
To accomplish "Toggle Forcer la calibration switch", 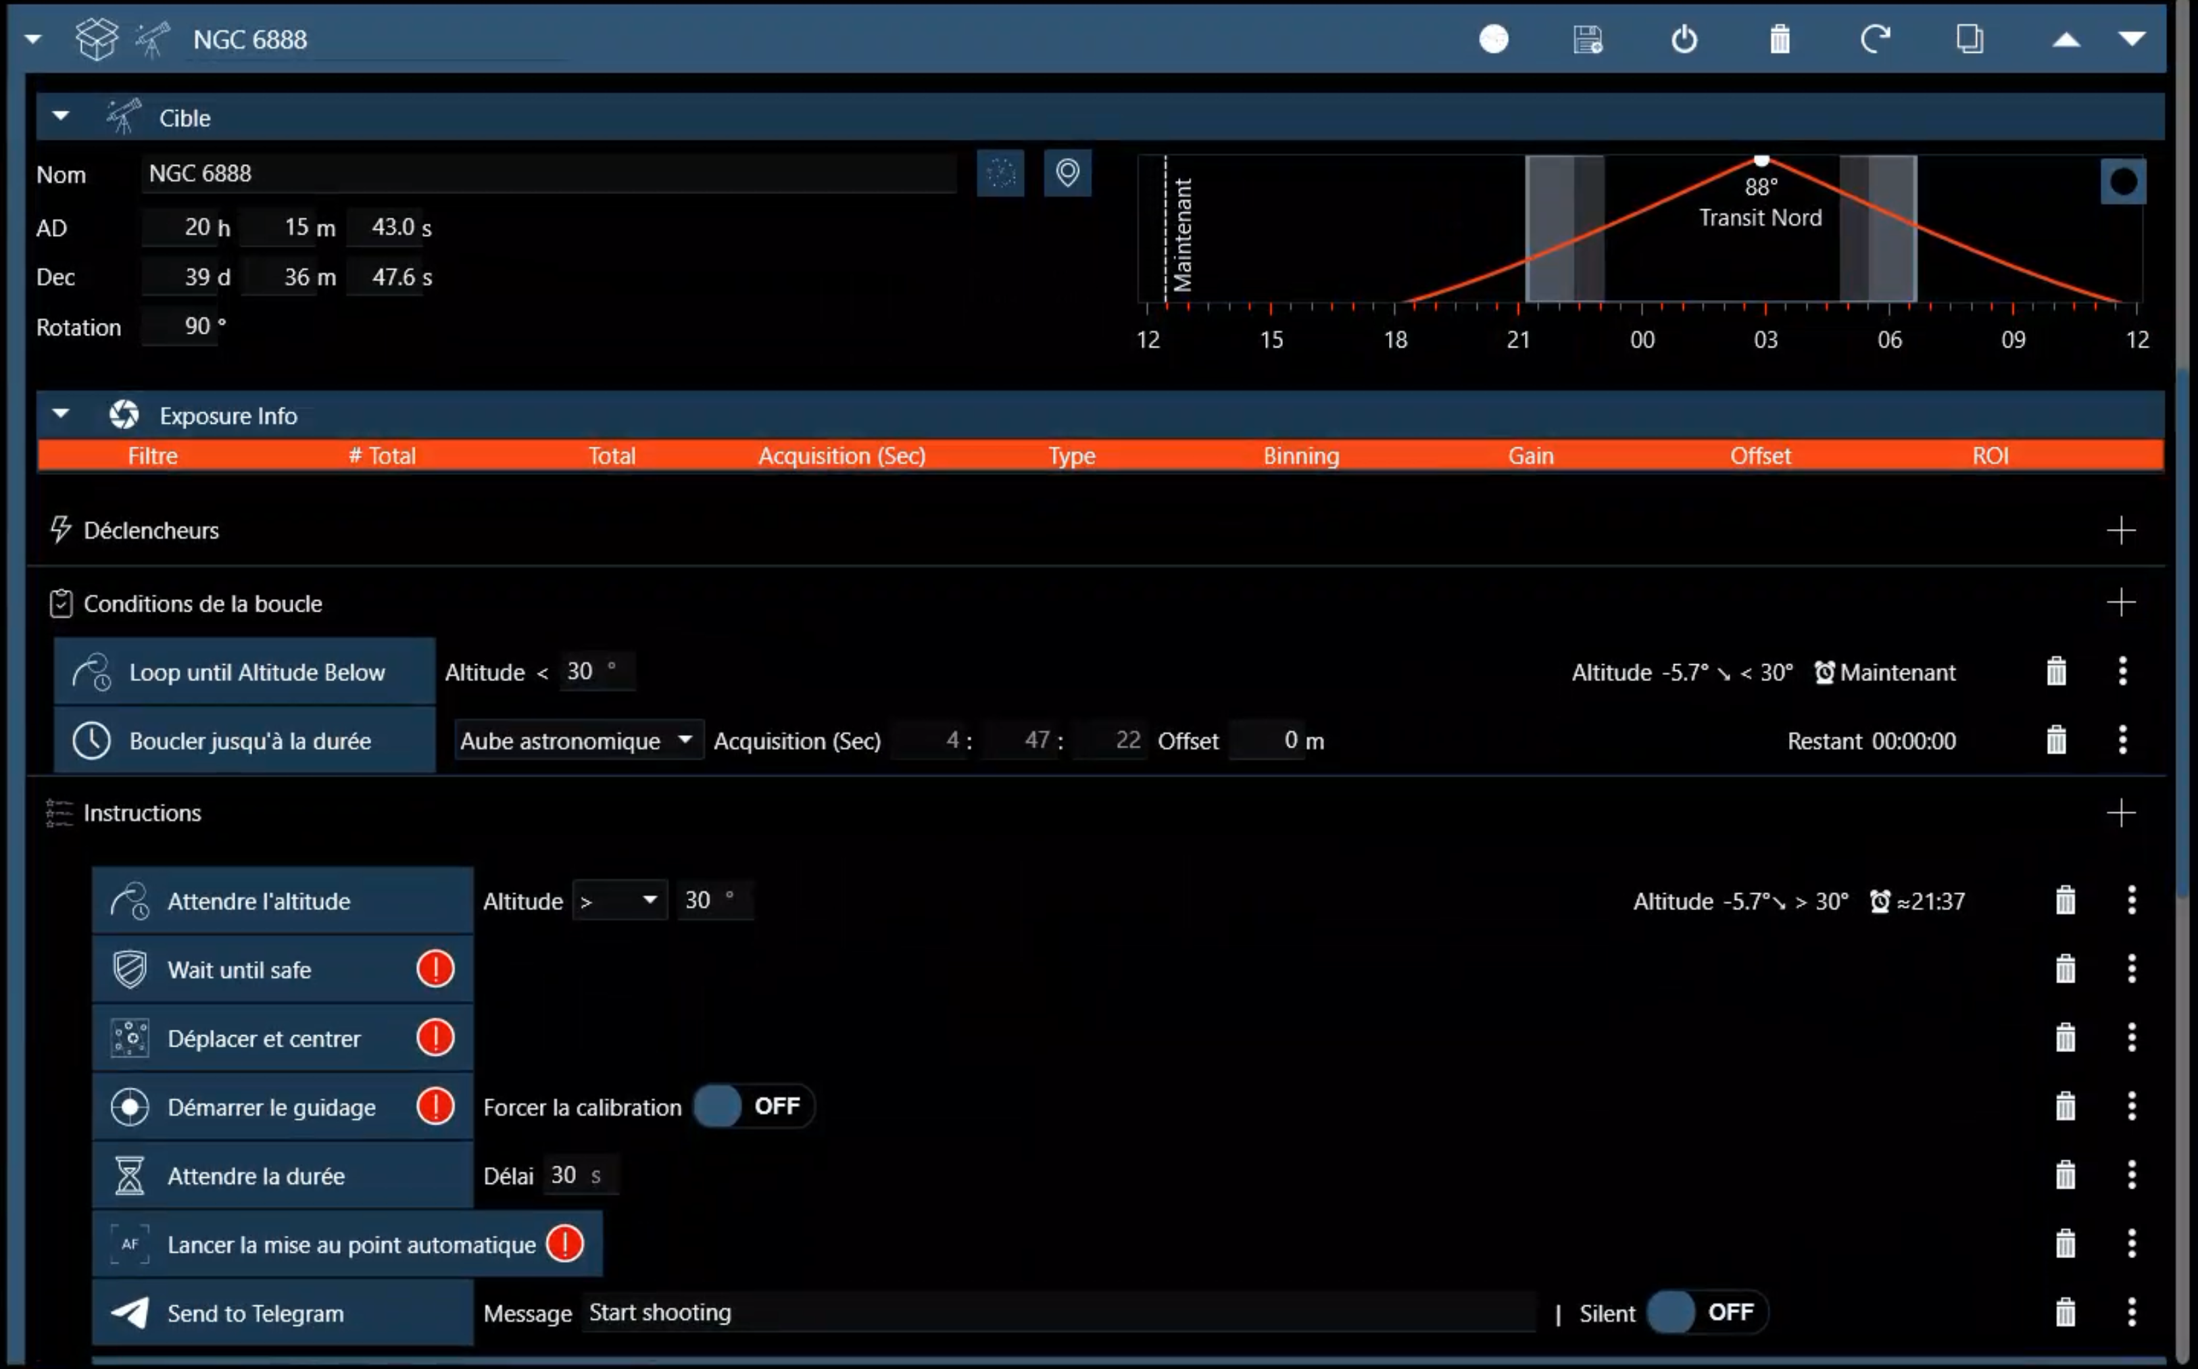I will click(x=752, y=1105).
